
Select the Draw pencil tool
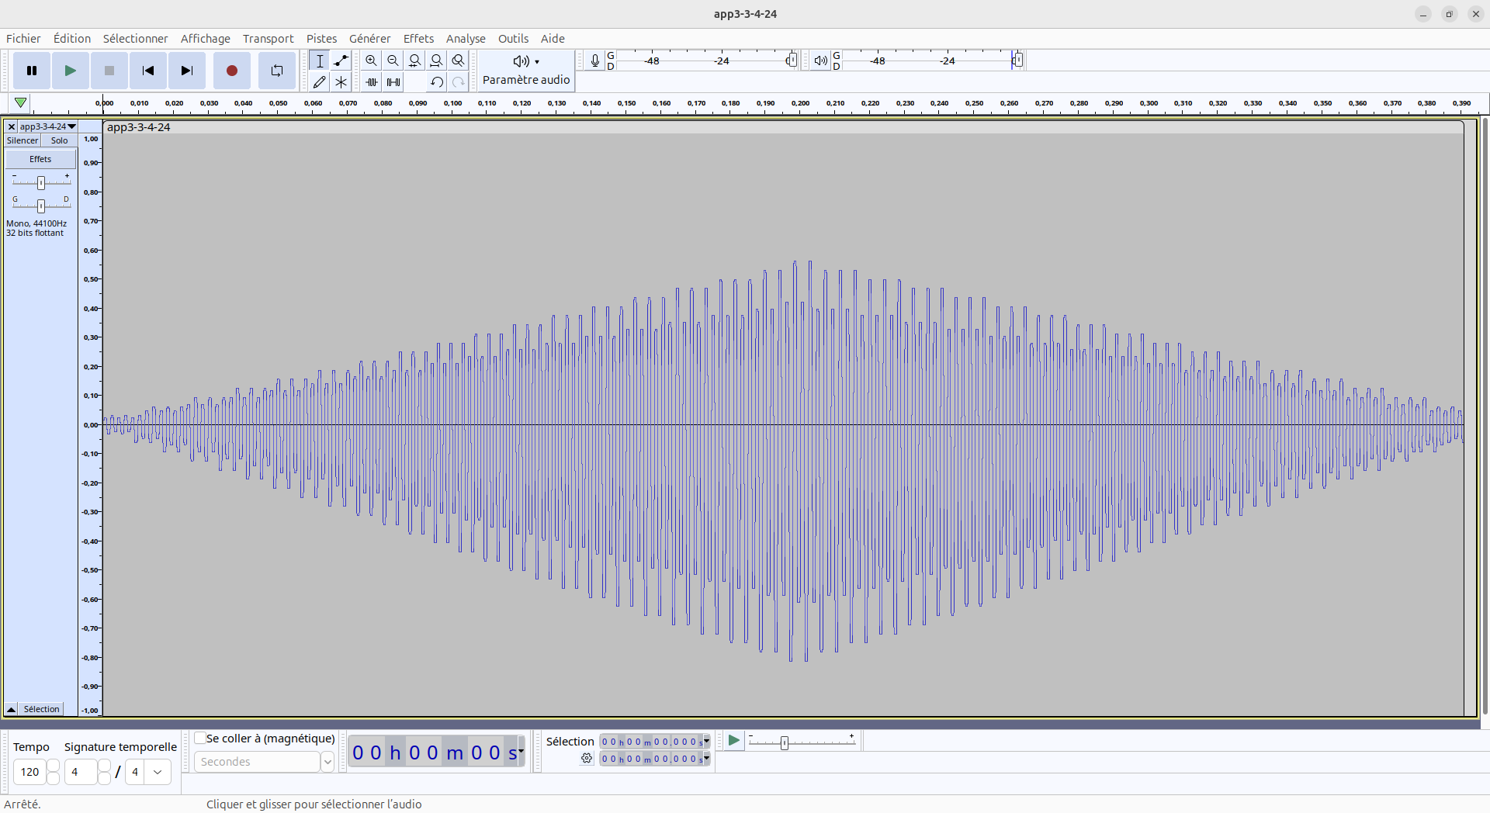coord(319,82)
